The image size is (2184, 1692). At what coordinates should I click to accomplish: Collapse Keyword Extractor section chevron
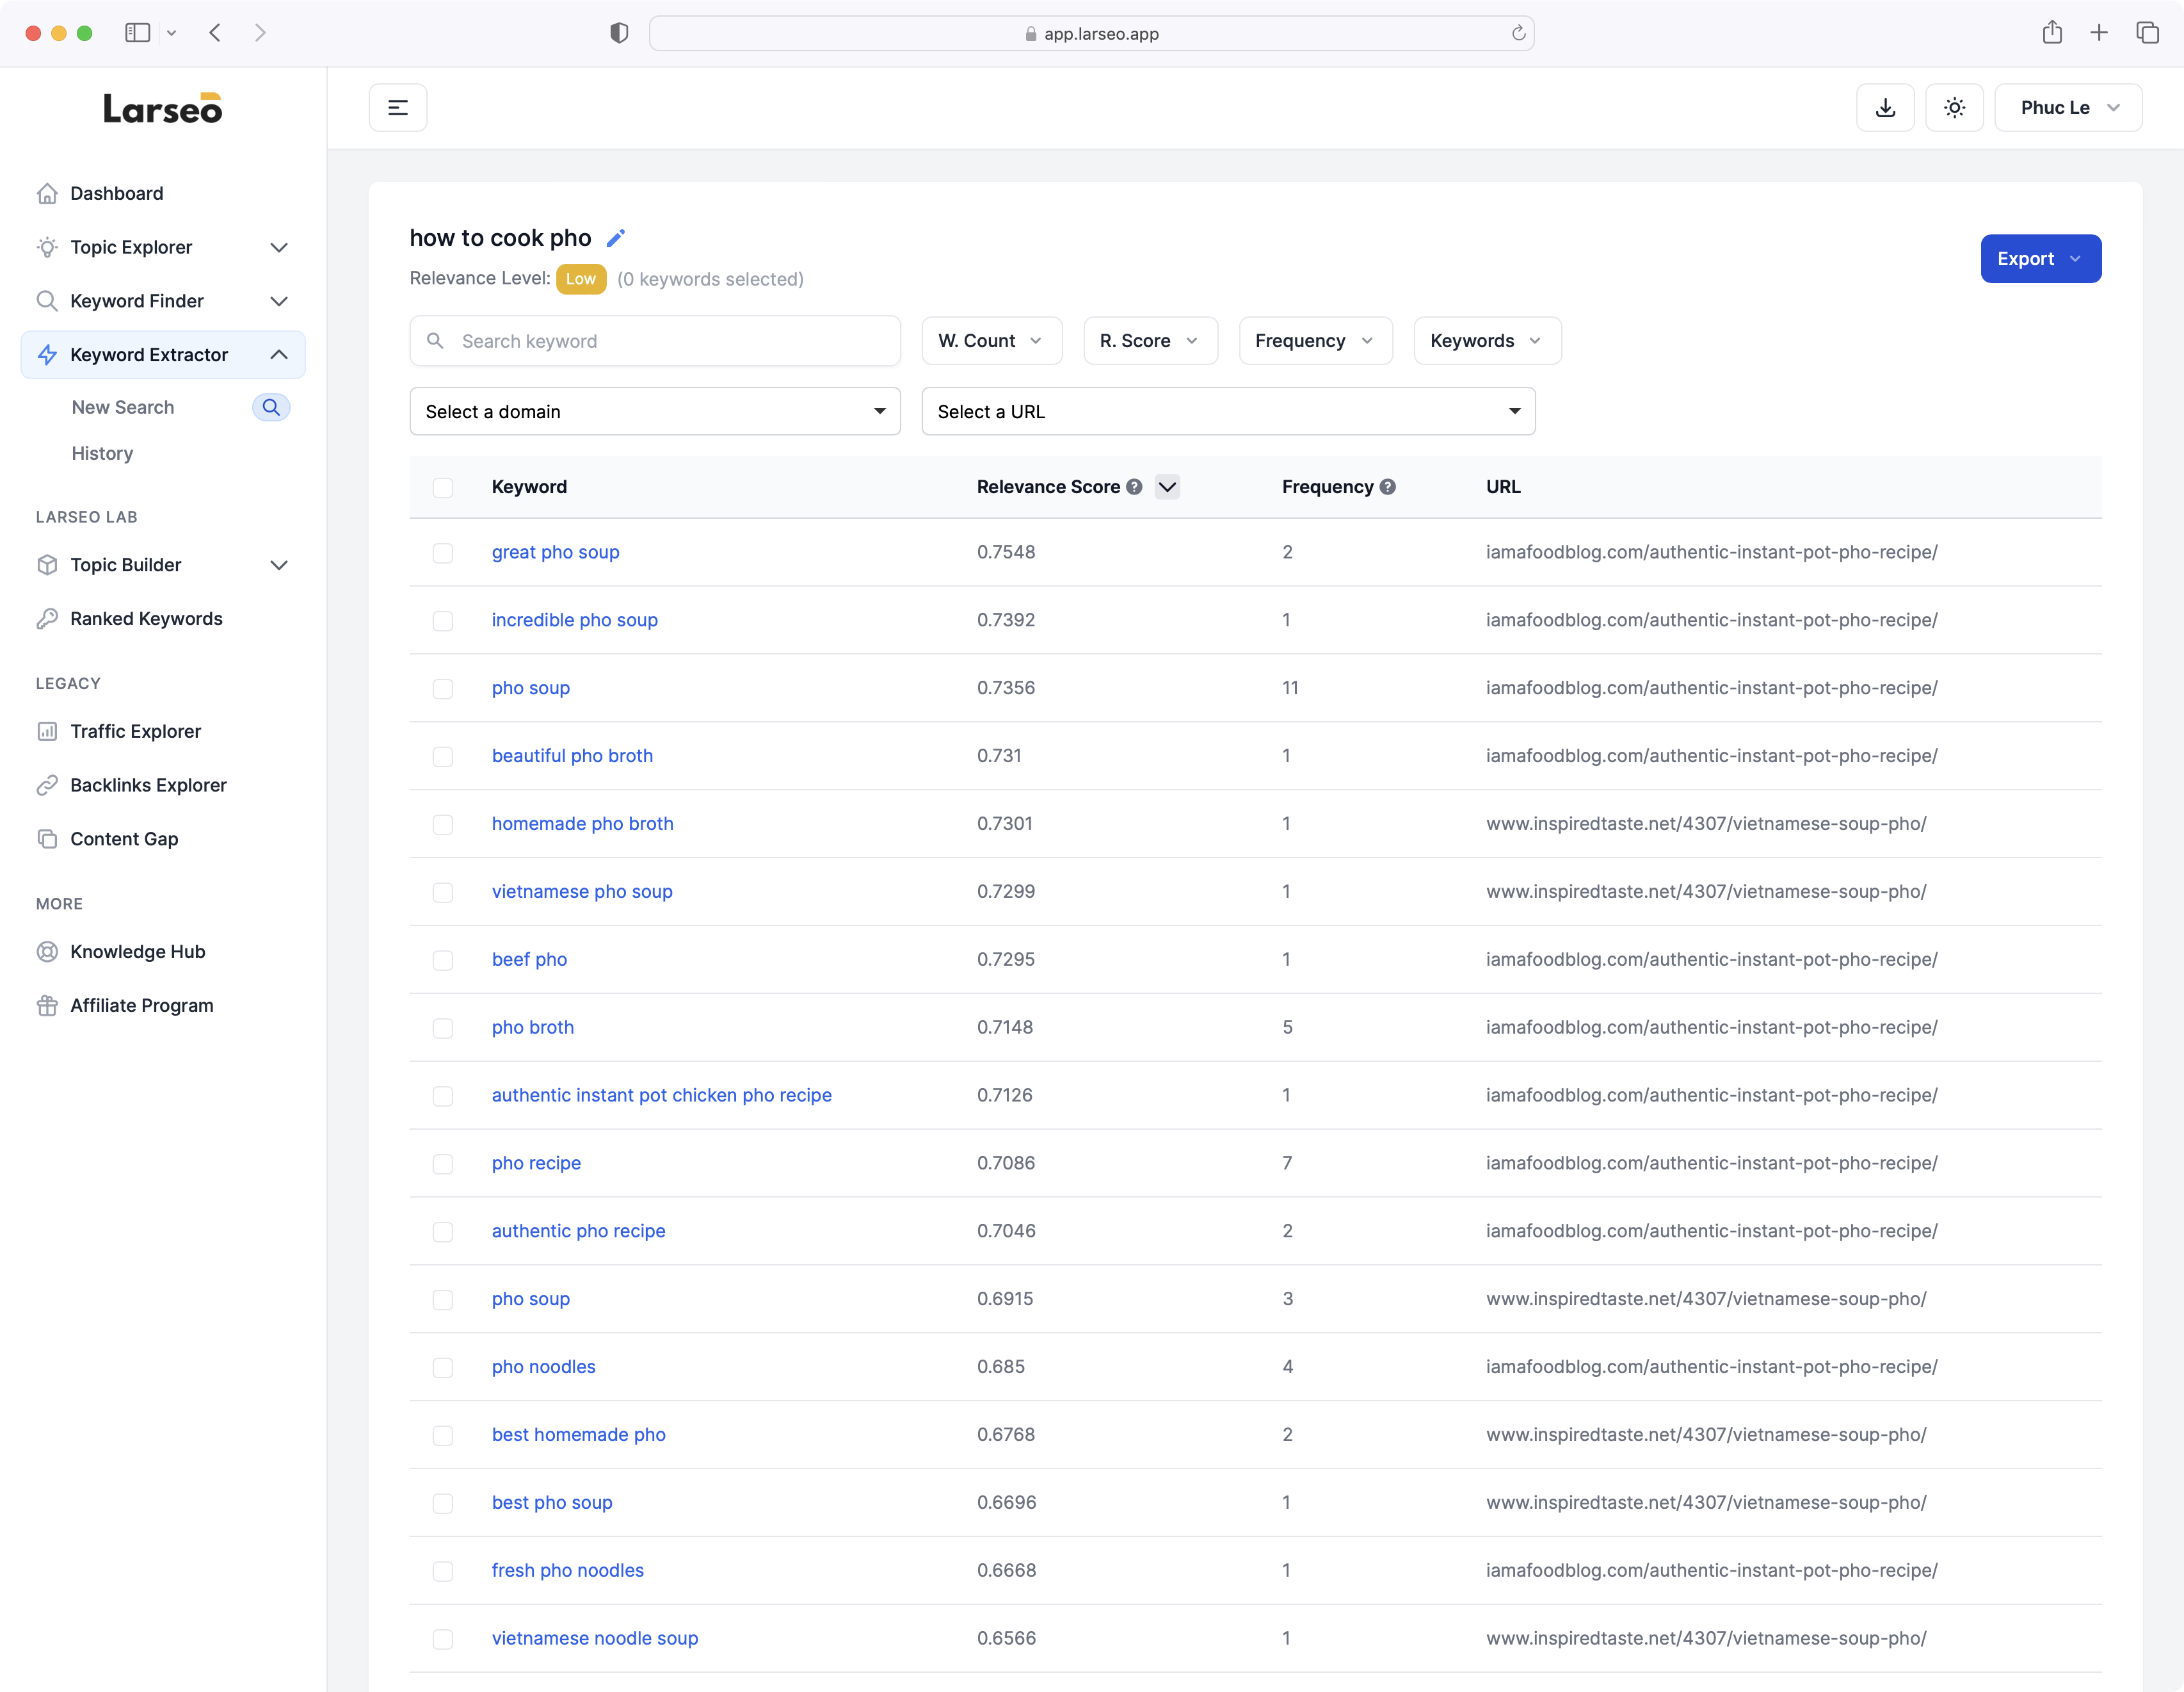pyautogui.click(x=279, y=355)
